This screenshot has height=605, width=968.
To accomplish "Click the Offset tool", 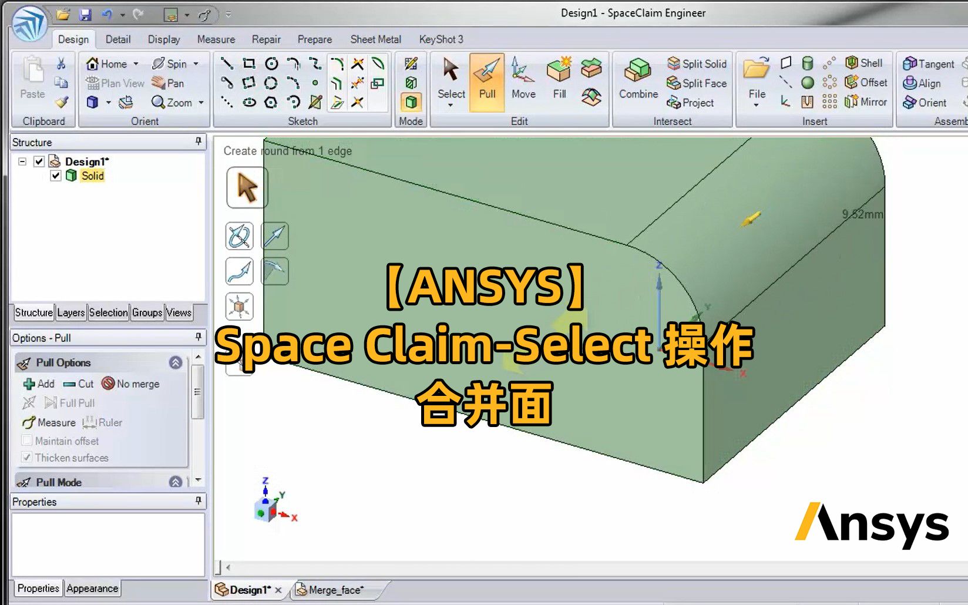I will click(x=866, y=82).
